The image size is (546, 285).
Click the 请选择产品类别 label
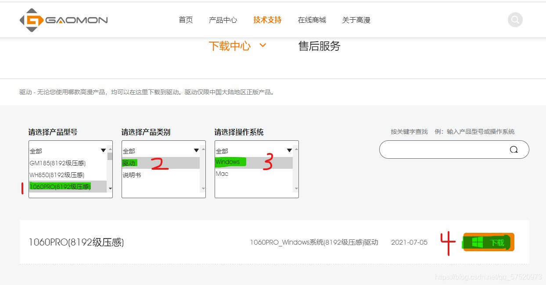146,132
